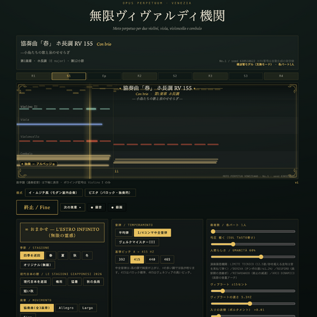The image size is (317, 317).
Task: Choose the ピエタ baroque style
Action: point(110,193)
